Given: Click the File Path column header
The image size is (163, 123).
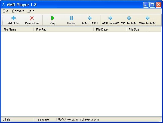Looking at the screenshot, I should [x=63, y=29].
